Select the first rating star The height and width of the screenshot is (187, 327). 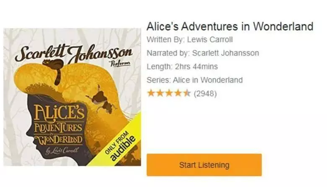tap(151, 93)
